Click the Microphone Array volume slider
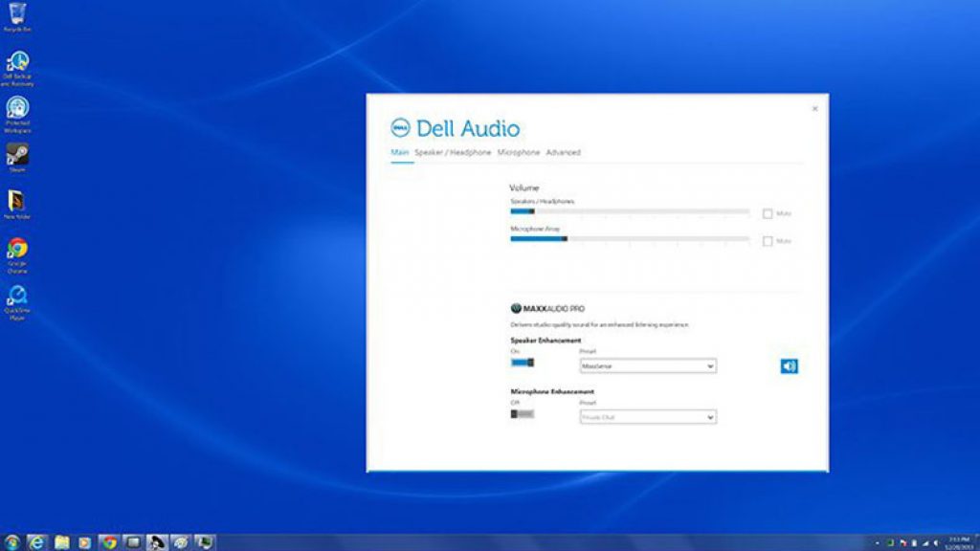 coord(630,238)
